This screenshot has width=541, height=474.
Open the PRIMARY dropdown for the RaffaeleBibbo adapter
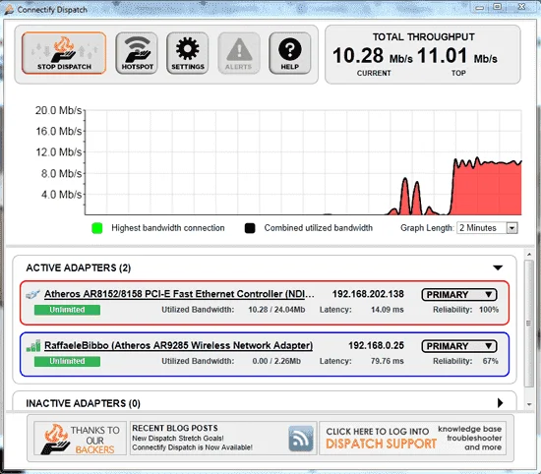459,346
